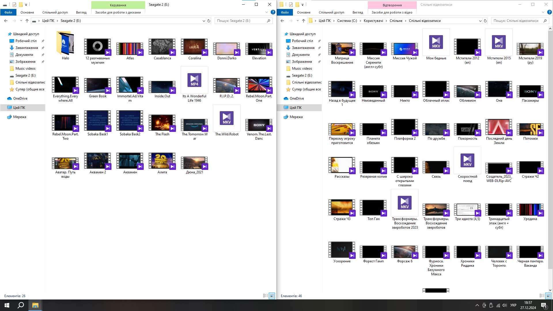Open notification center on taskbar
553x311 pixels.
(543, 305)
